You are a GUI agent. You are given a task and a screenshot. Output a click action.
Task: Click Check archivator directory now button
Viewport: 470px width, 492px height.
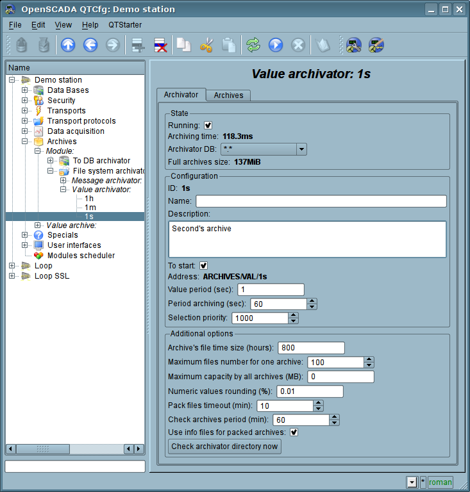pos(224,446)
